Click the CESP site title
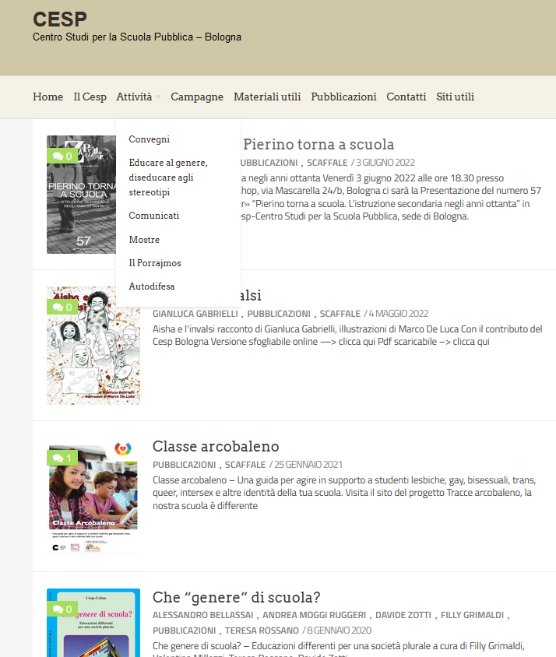556x657 pixels. (x=60, y=19)
